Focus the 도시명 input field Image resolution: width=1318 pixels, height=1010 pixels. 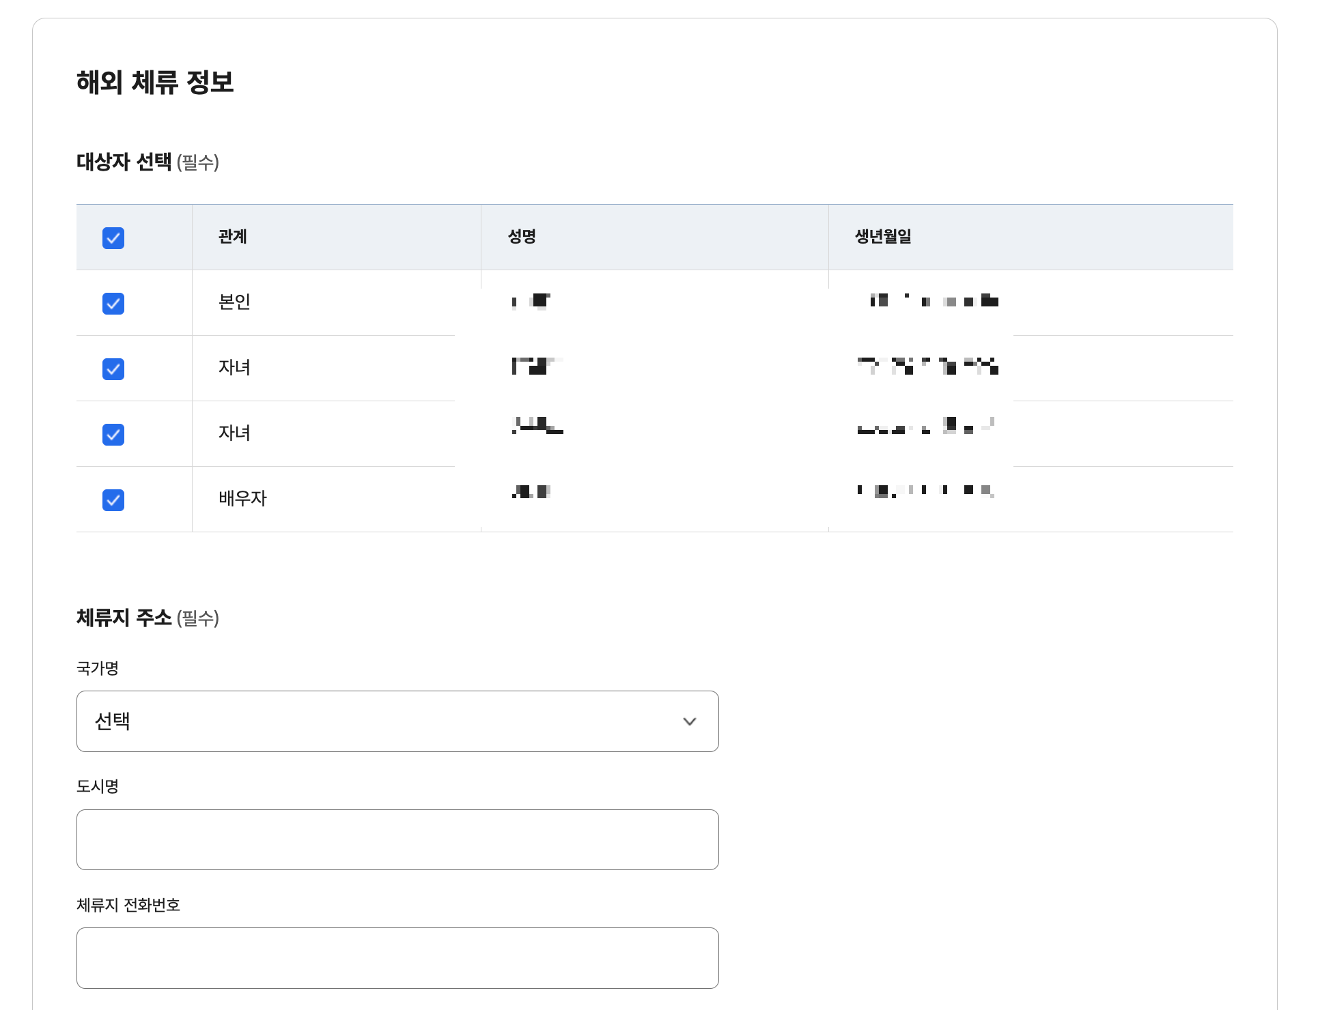pos(397,839)
